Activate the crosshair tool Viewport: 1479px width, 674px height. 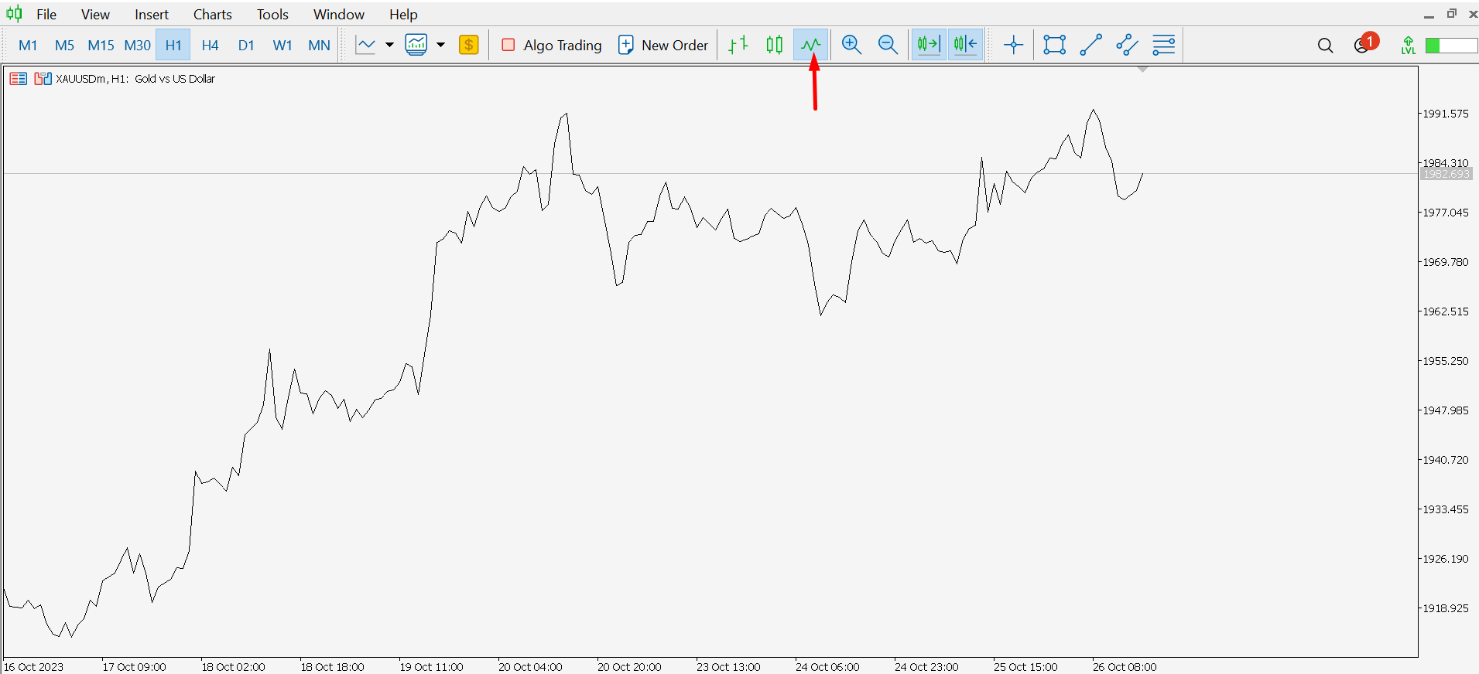tap(1013, 45)
